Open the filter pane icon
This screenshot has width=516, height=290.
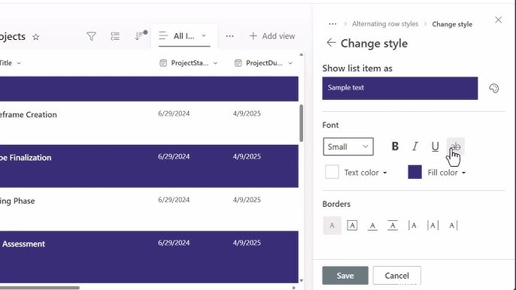click(x=91, y=36)
